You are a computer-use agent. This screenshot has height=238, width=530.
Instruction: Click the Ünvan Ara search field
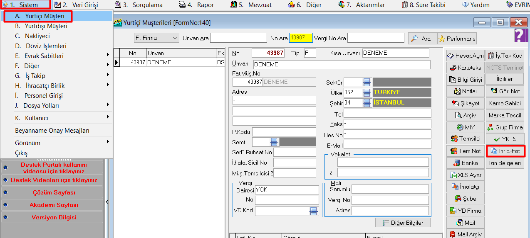point(238,38)
